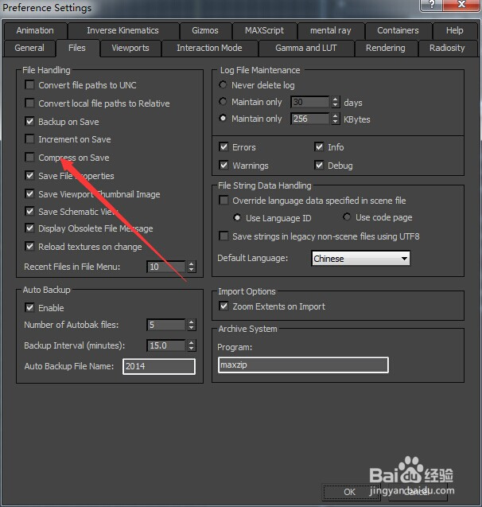Open the Help tab
This screenshot has height=507, width=482.
[454, 31]
